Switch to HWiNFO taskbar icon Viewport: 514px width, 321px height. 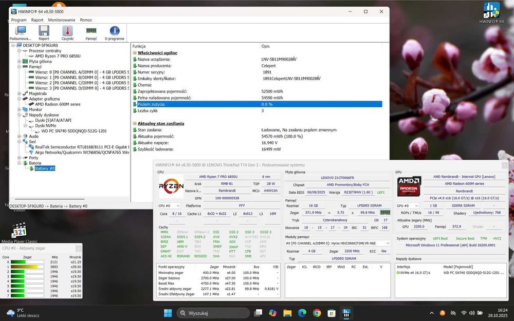pyautogui.click(x=346, y=313)
